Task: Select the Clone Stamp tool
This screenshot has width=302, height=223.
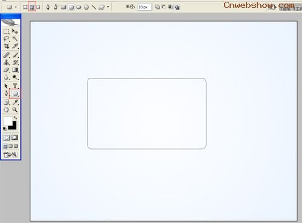Action: 6,62
